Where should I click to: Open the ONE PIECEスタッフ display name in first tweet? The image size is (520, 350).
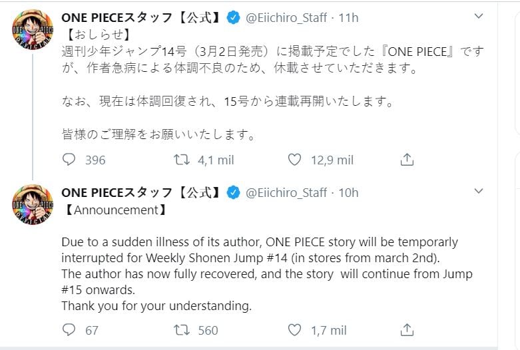pyautogui.click(x=141, y=17)
